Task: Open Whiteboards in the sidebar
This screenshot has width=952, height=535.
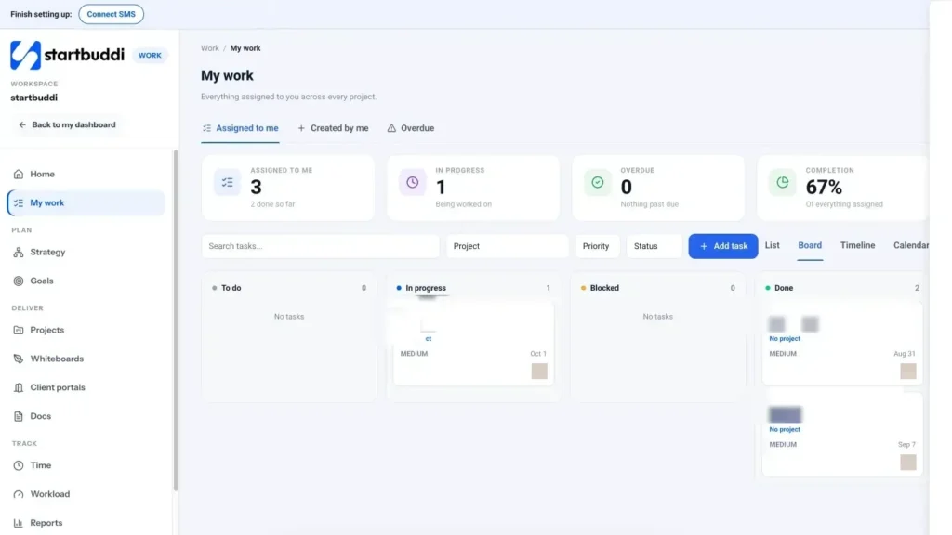Action: pyautogui.click(x=86, y=359)
